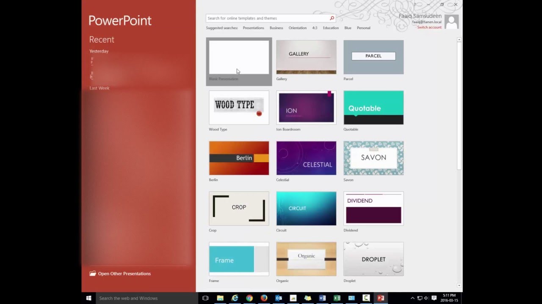Click the template list scroll-up arrow
Image resolution: width=542 pixels, height=304 pixels.
coord(459,40)
